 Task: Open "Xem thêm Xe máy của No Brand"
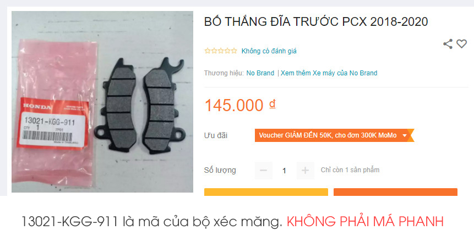pos(329,73)
